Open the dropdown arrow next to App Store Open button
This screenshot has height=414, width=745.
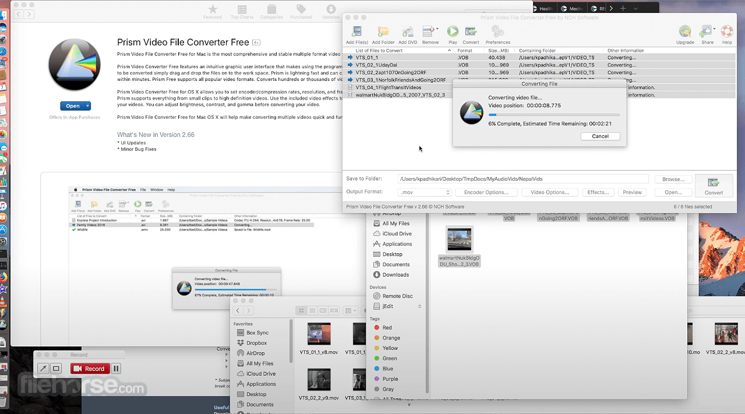click(87, 106)
